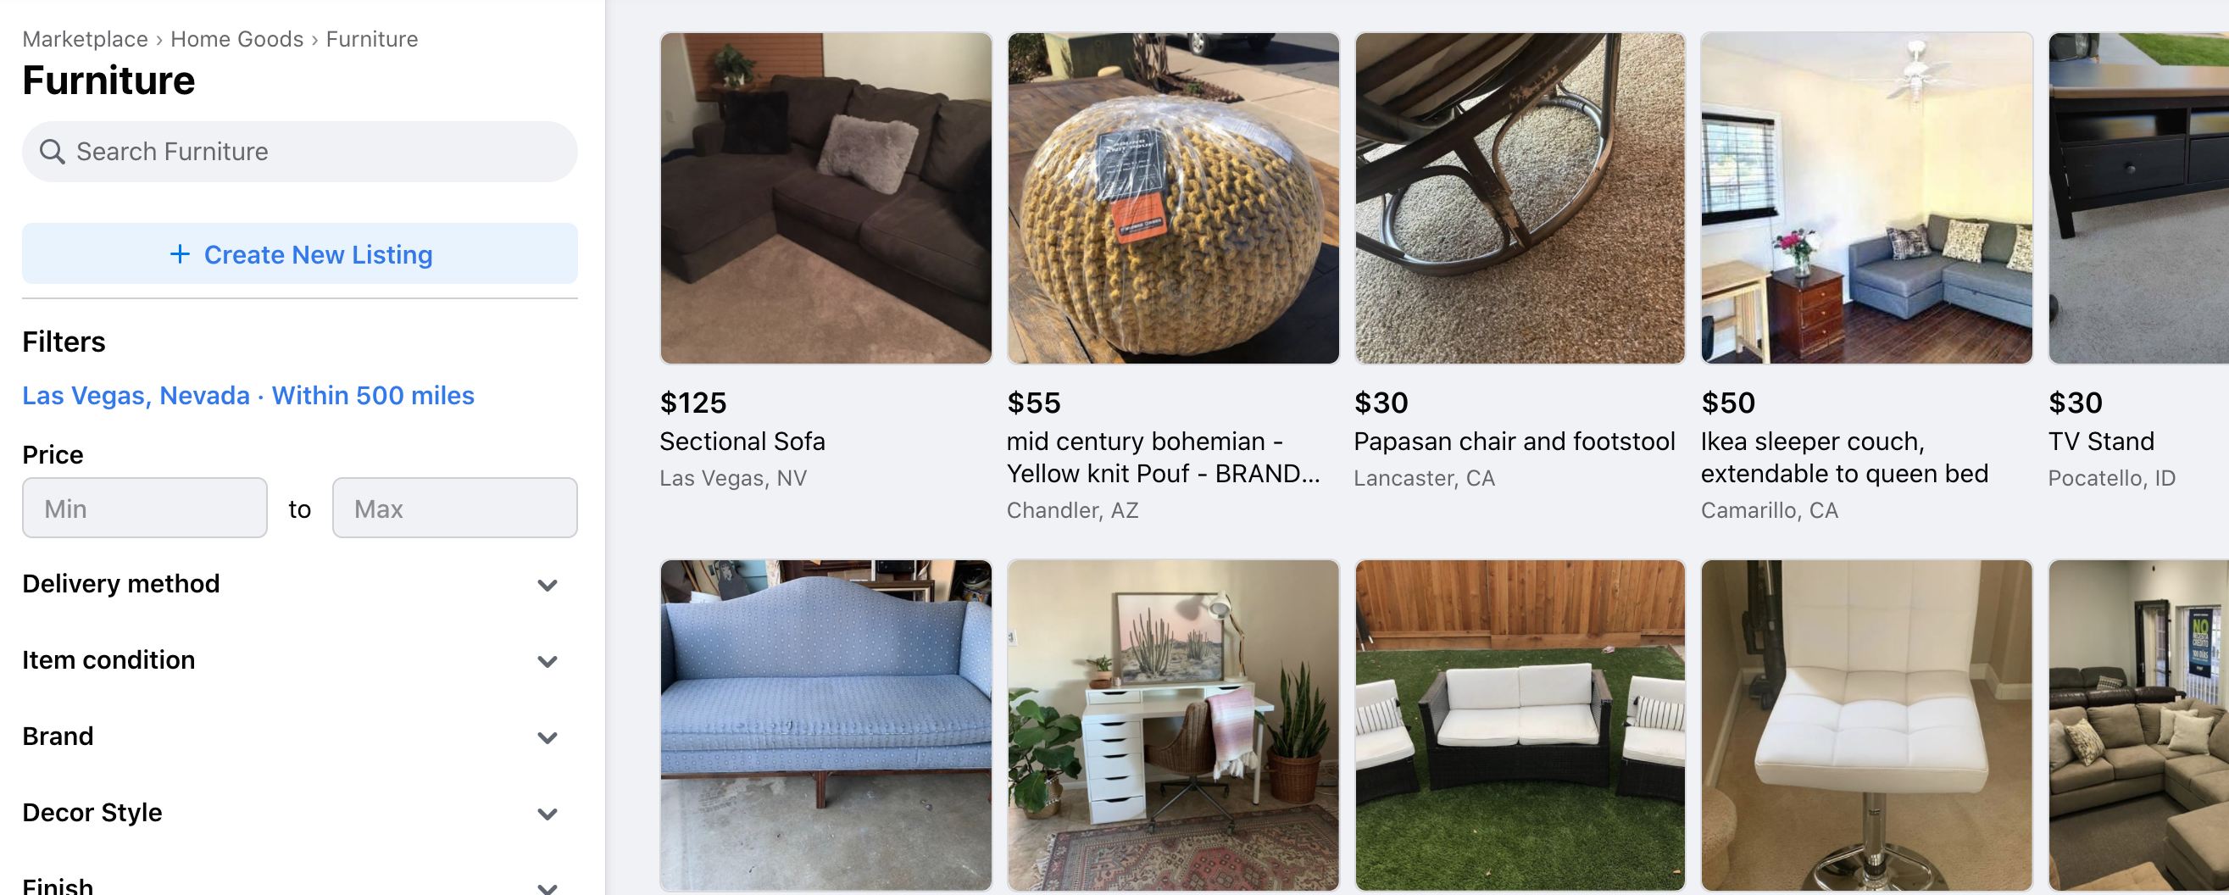Click the plus icon in Create New Listing

(x=180, y=253)
